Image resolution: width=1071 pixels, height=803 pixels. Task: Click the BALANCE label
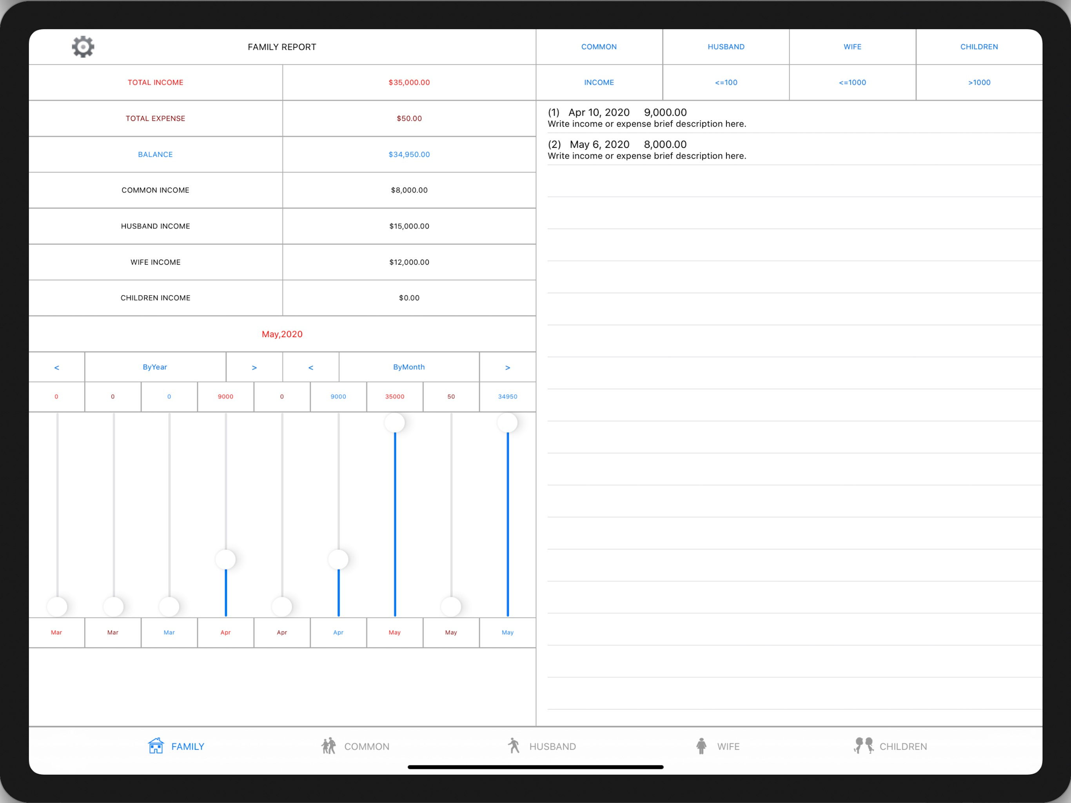tap(155, 154)
